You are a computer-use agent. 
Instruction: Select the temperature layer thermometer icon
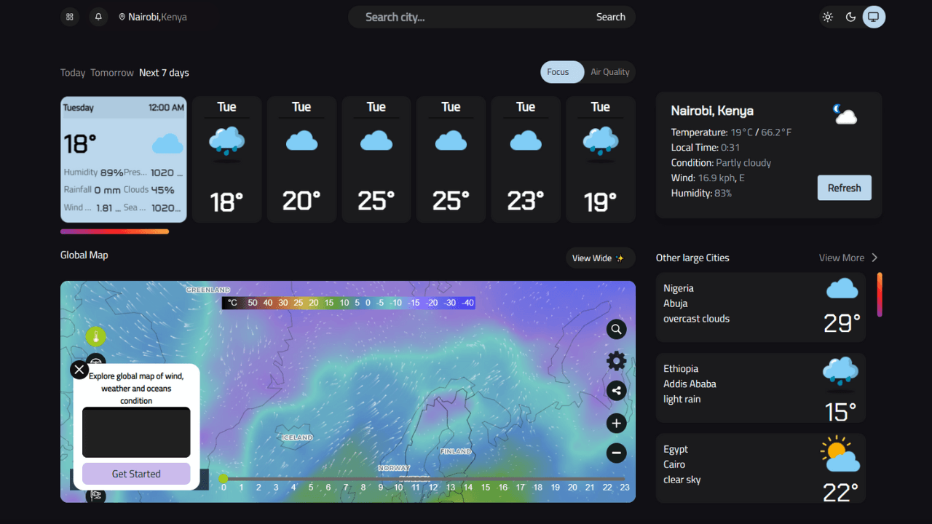pos(95,337)
